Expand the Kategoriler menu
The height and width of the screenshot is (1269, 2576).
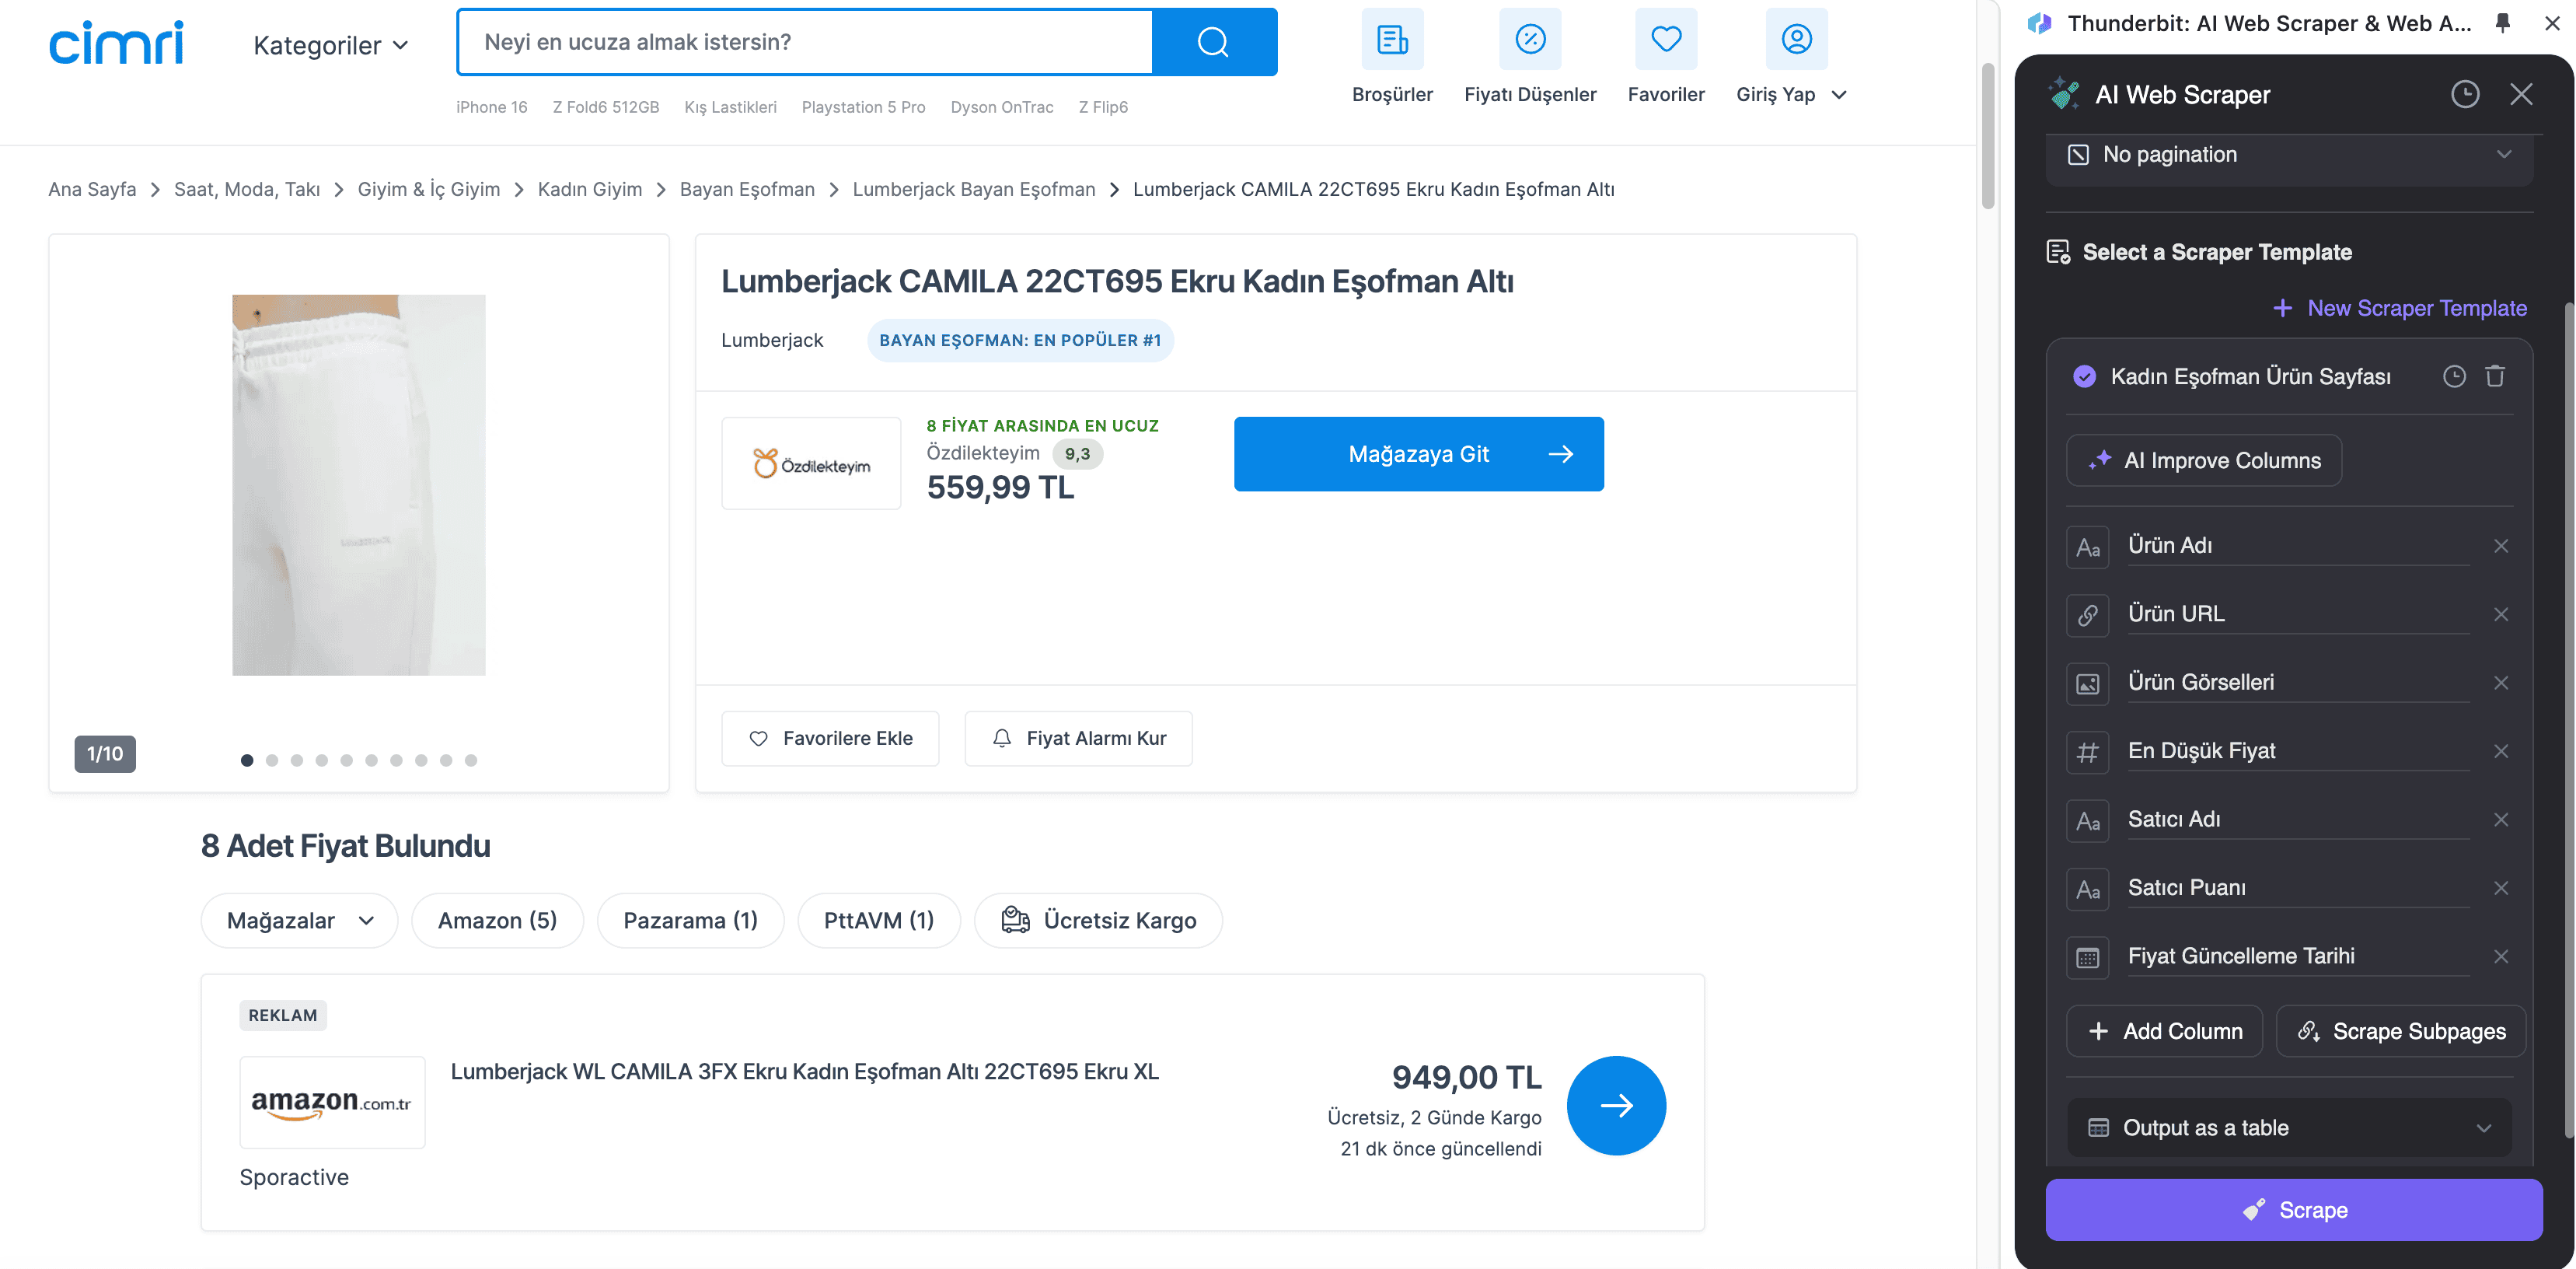(330, 45)
